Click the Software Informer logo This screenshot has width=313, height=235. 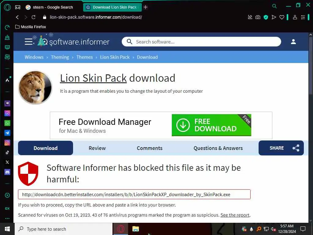pyautogui.click(x=73, y=41)
